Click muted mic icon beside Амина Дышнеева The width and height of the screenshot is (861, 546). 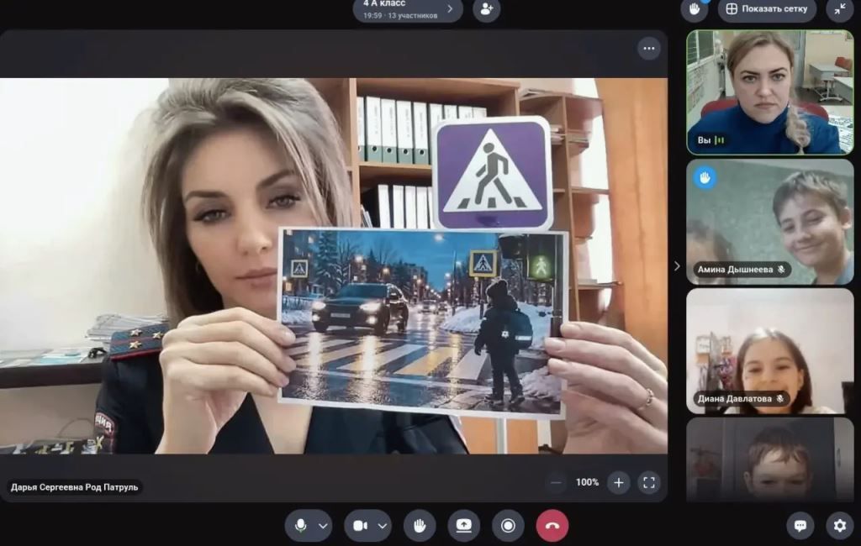click(x=781, y=270)
